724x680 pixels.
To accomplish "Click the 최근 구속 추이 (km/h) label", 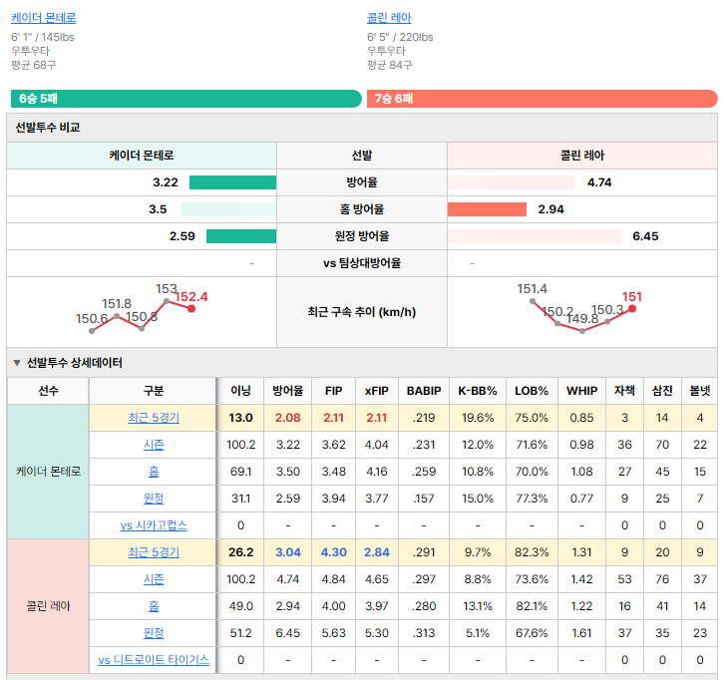I will point(362,312).
